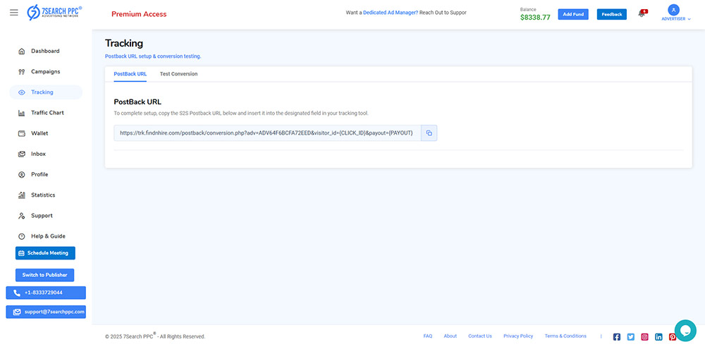Screen dimensions: 705x349
Task: Open Campaigns from the sidebar
Action: 45,71
